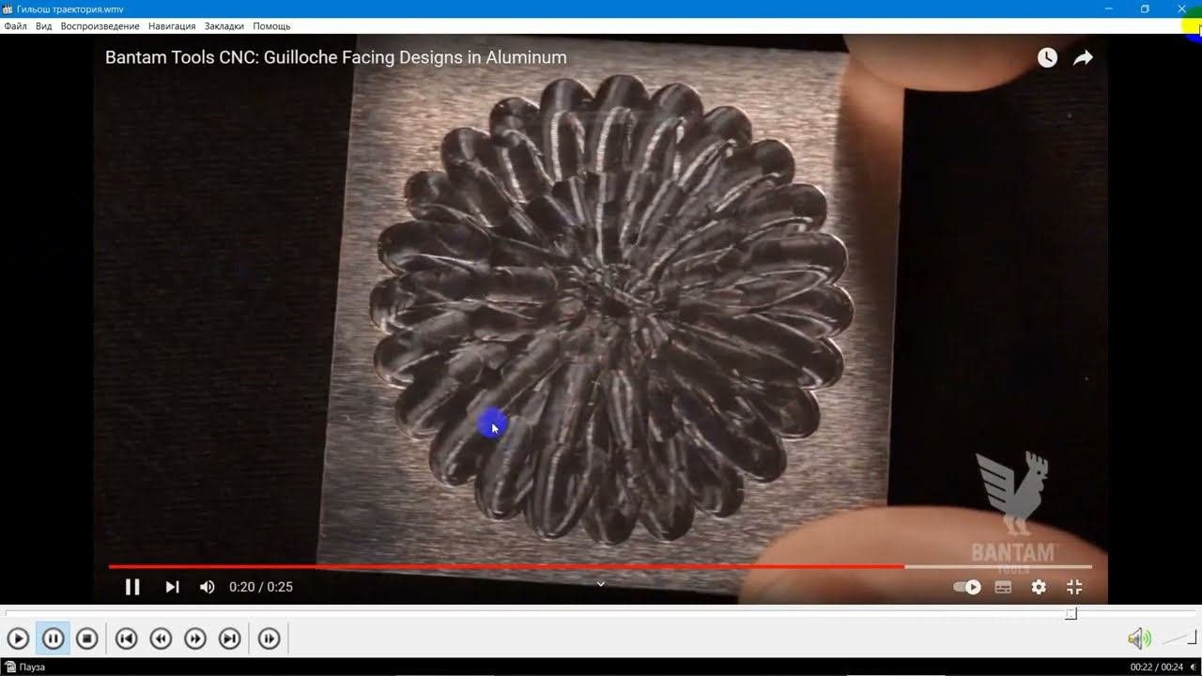Click the Watch Later clock icon
The image size is (1202, 676).
click(1047, 58)
